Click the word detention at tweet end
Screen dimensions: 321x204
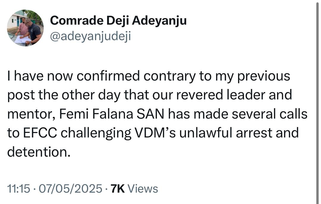(x=39, y=152)
